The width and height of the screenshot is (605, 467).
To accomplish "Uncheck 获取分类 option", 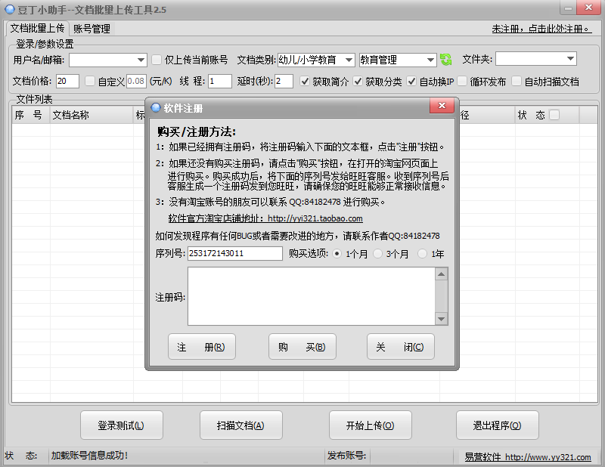I will (x=358, y=81).
